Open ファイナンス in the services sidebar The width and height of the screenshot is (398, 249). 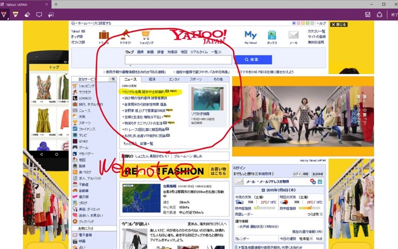[x=87, y=129]
